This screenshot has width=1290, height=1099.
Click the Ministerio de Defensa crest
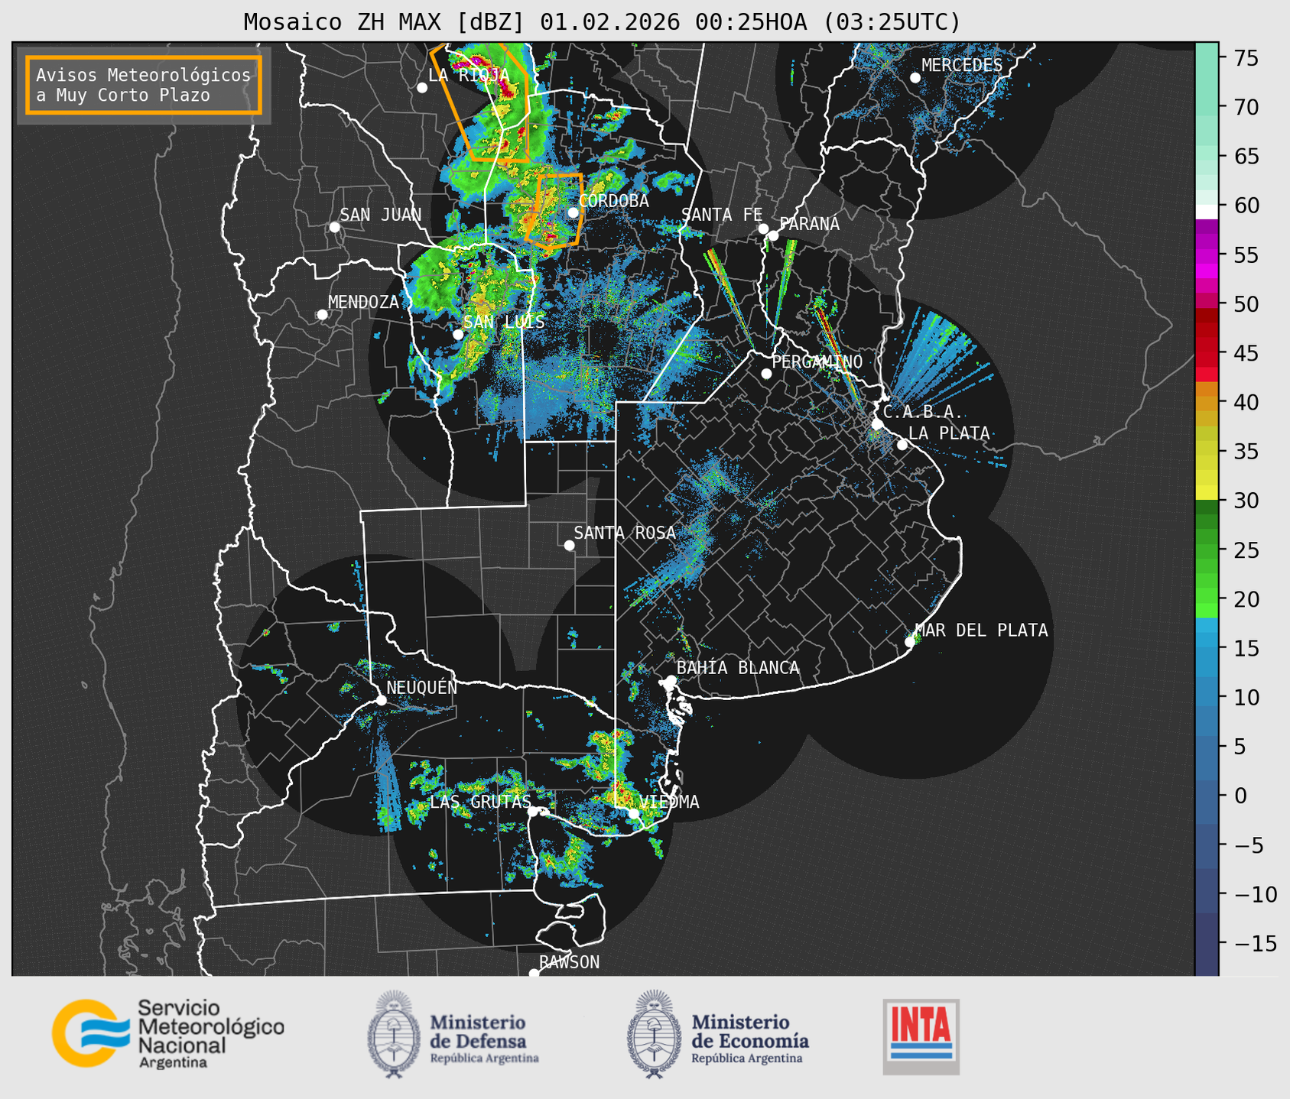[x=394, y=1034]
